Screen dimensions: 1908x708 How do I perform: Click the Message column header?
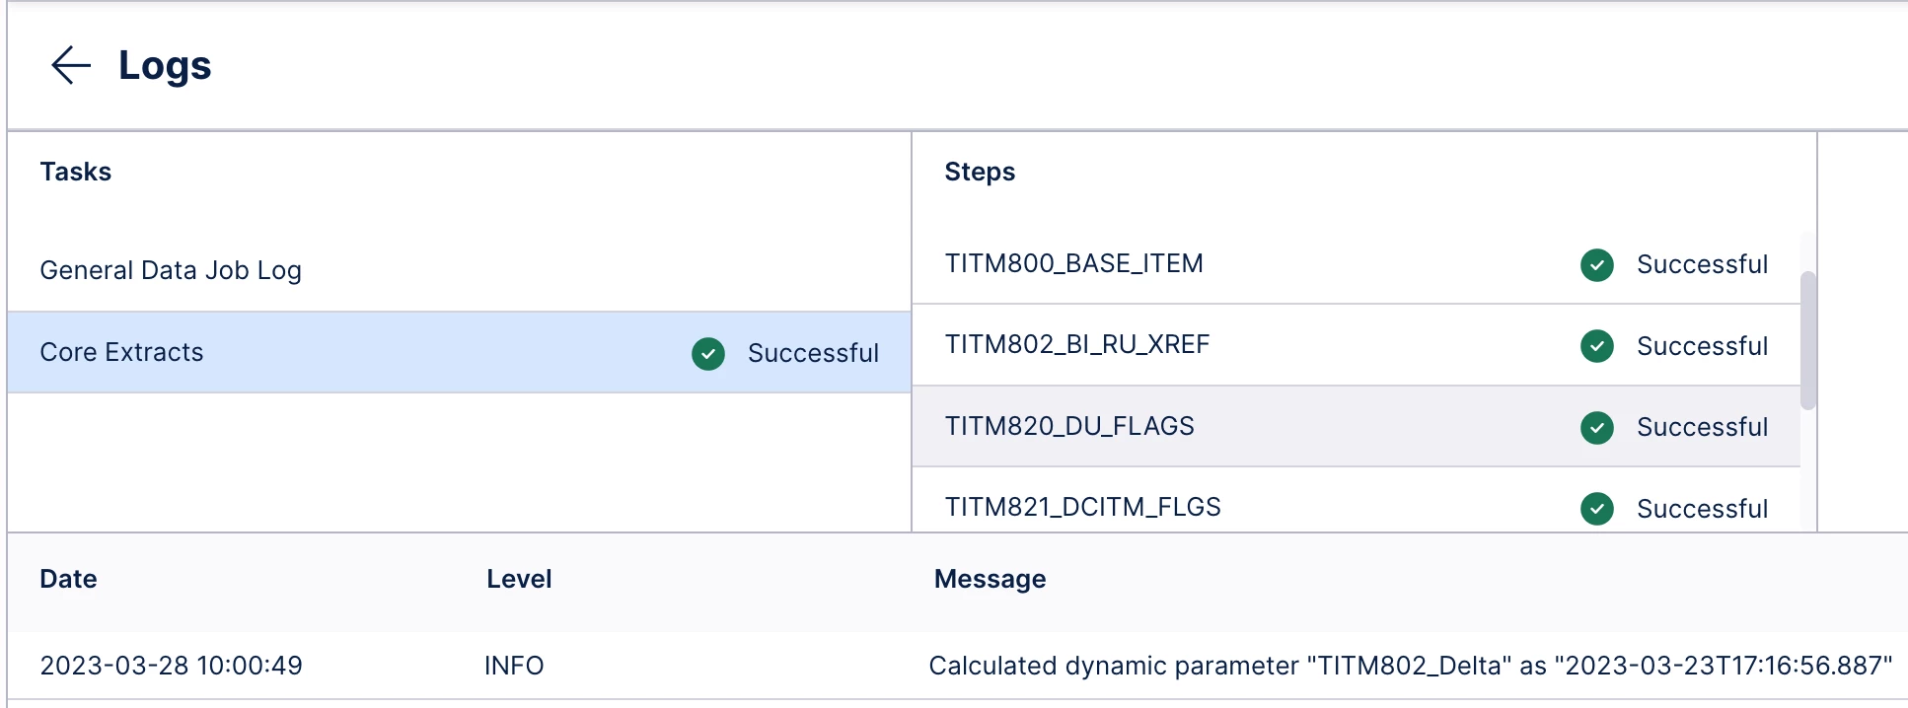990,579
